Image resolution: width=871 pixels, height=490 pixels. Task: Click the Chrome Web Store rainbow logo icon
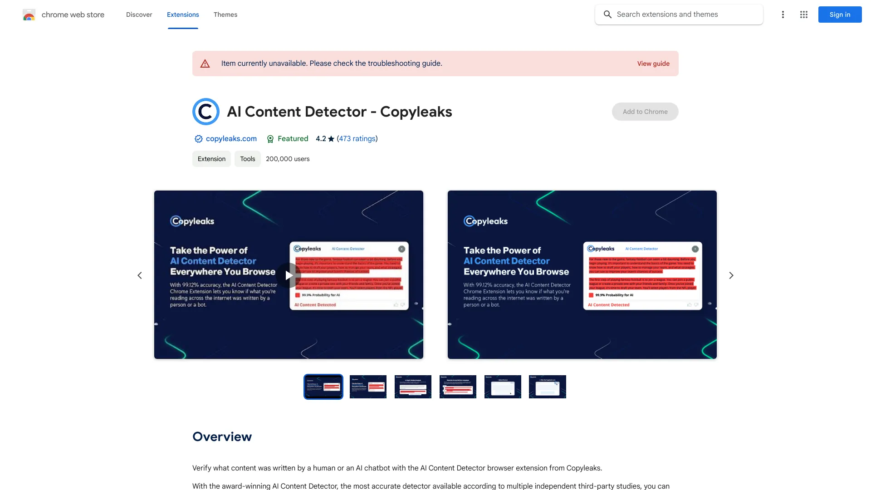pos(28,15)
